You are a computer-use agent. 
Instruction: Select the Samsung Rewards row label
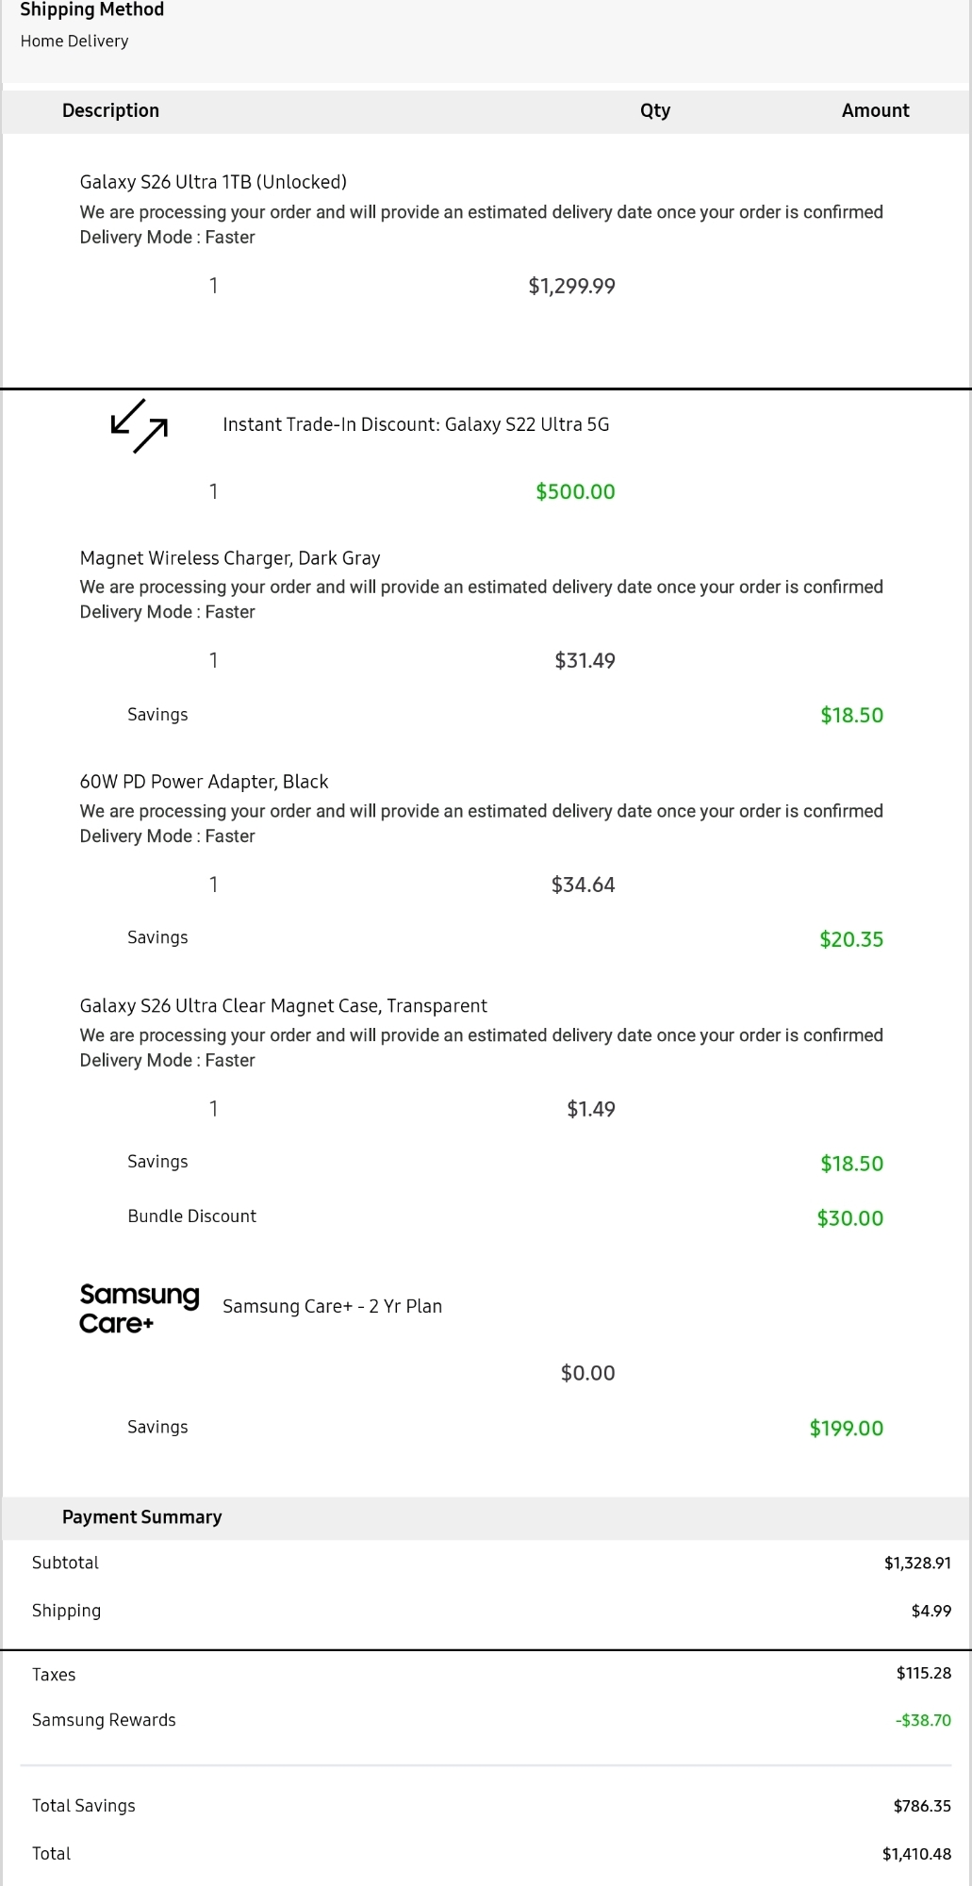coord(104,1720)
